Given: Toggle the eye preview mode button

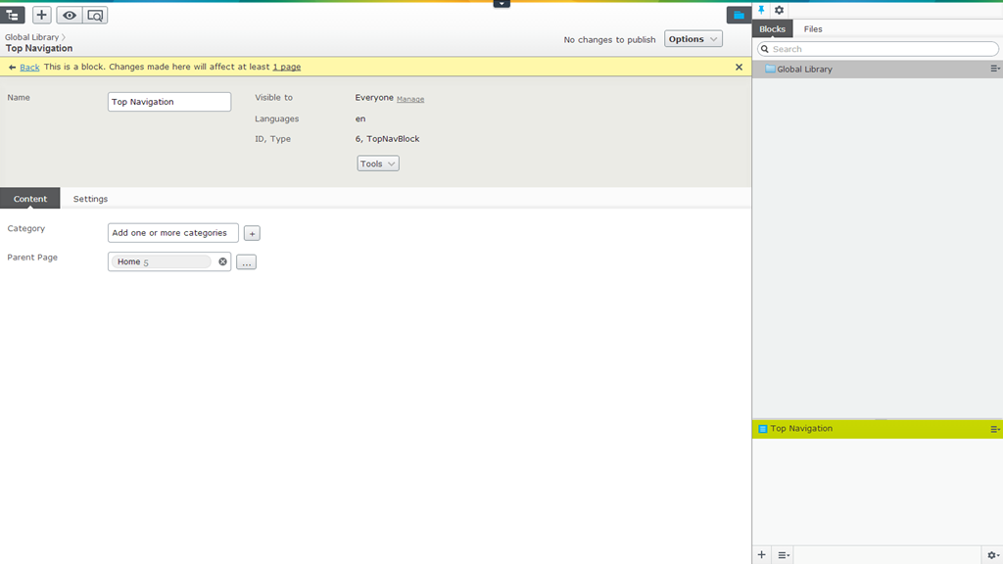Looking at the screenshot, I should (x=70, y=15).
